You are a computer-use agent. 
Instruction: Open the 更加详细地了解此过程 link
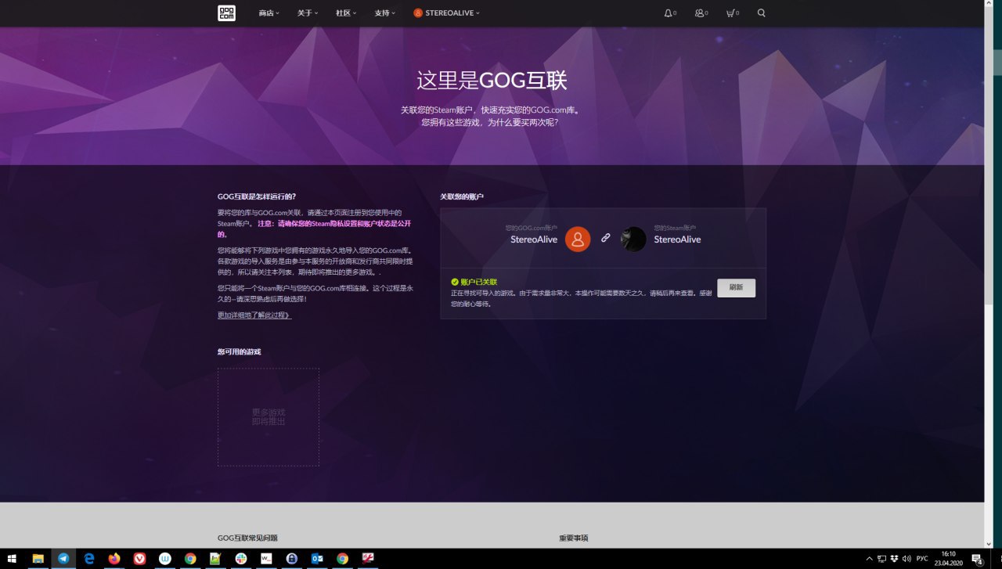click(254, 315)
